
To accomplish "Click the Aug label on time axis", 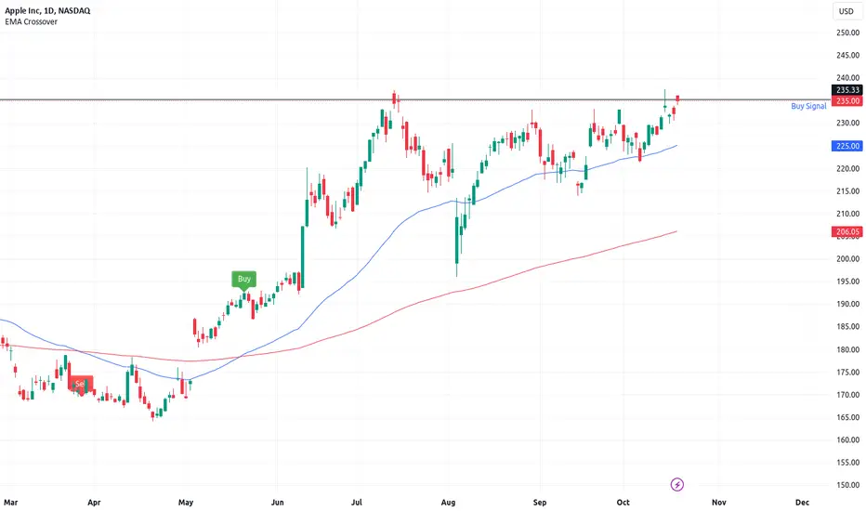I will pos(448,502).
